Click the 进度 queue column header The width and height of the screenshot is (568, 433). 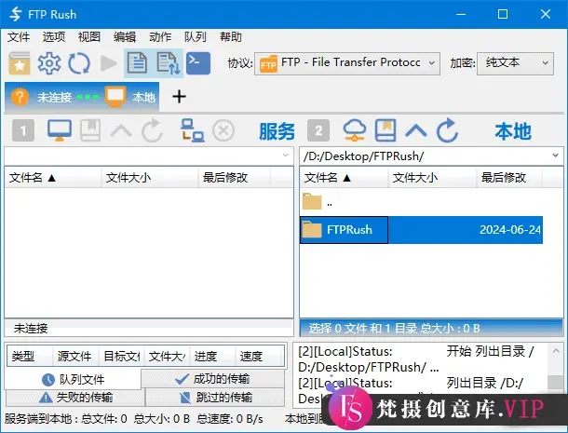213,357
